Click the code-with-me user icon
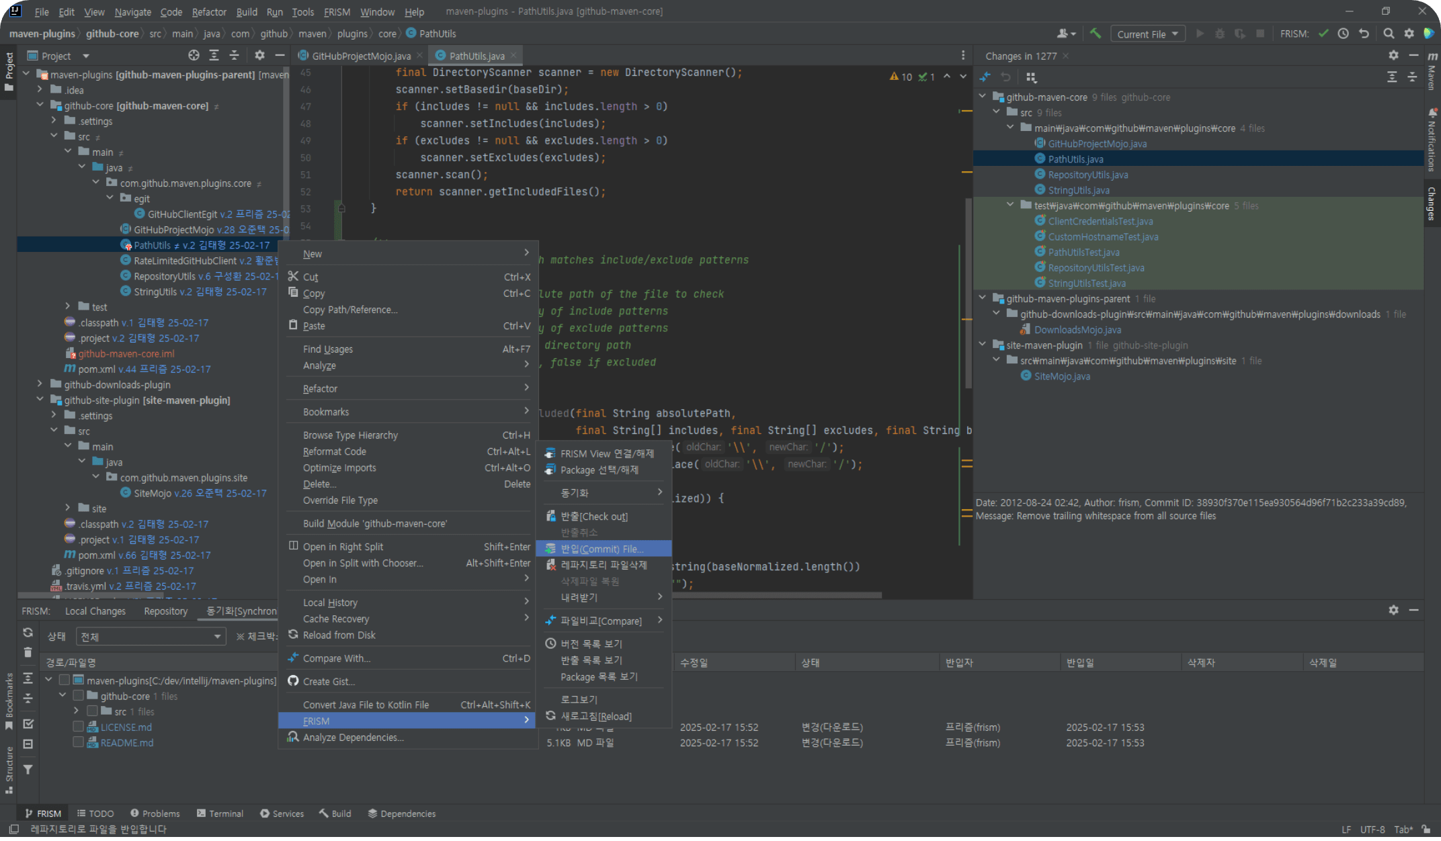This screenshot has height=841, width=1441. [1066, 34]
